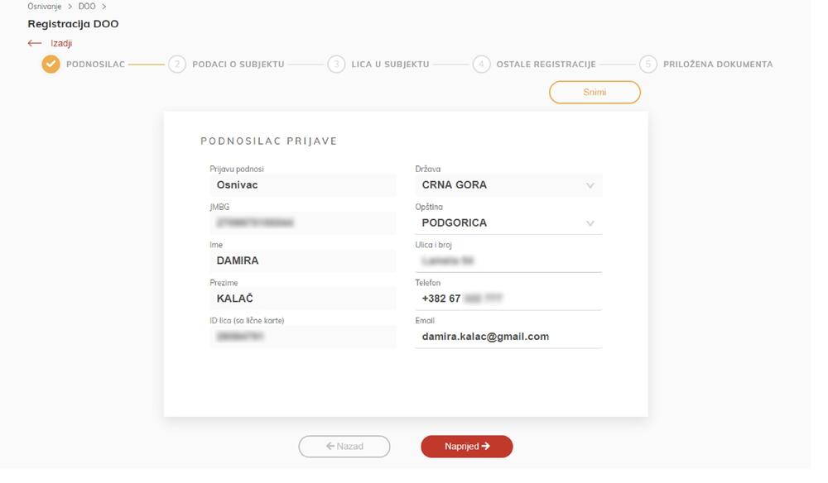
Task: Click the Snimi save button
Action: coord(595,93)
